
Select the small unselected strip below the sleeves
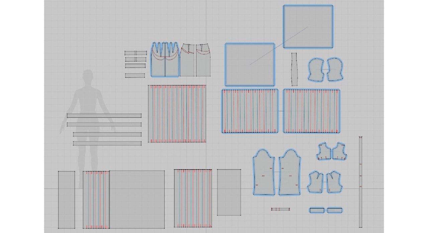pos(281,209)
